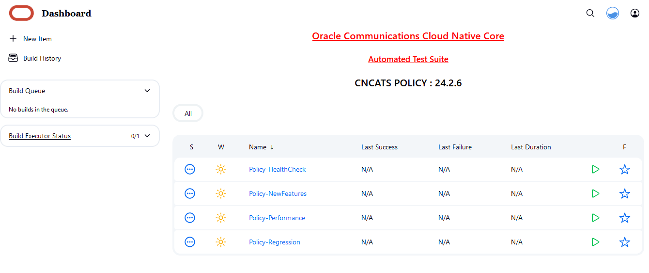This screenshot has width=649, height=273.
Task: Click Oracle Communications Cloud Native Core heading
Action: [x=408, y=36]
